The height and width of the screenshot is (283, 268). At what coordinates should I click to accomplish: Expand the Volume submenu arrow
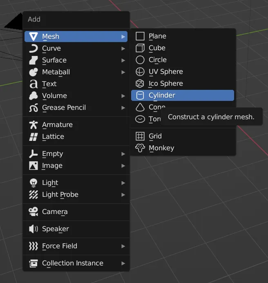point(123,96)
